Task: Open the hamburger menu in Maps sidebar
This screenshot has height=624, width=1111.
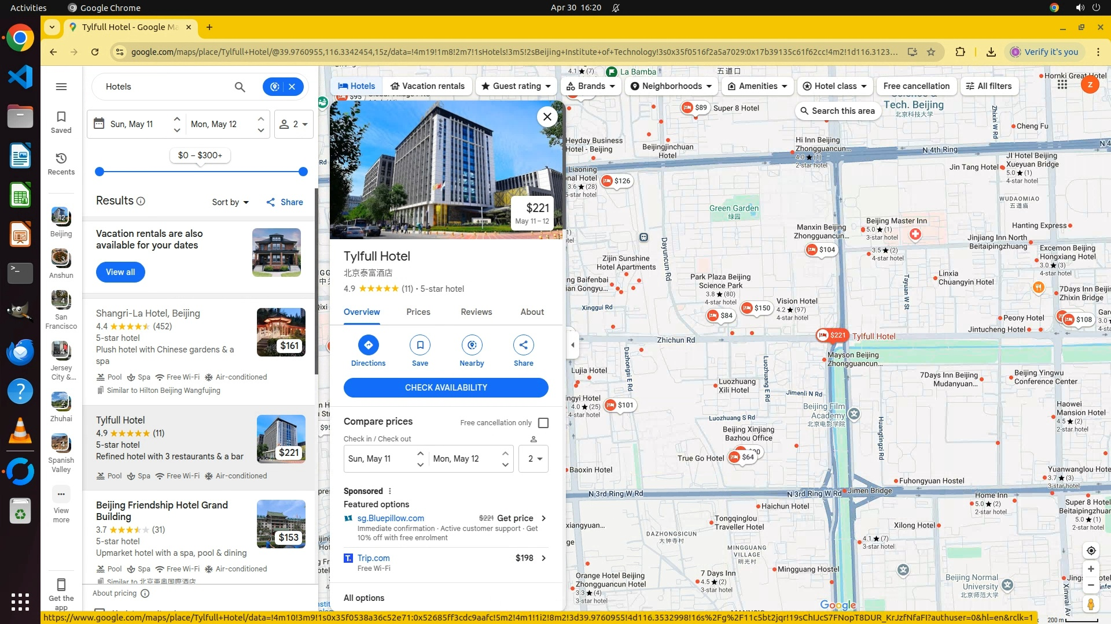Action: pos(61,87)
